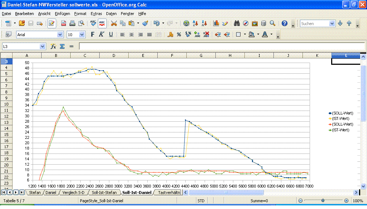Expand the Paste options dropdown arrow
This screenshot has width=367, height=209.
point(138,23)
